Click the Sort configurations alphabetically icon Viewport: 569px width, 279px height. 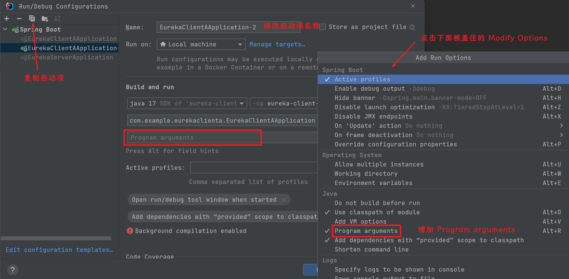(x=57, y=19)
